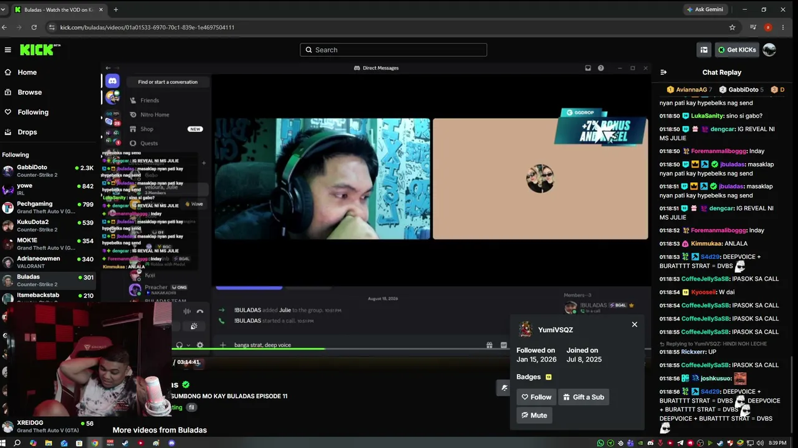
Task: Go back in browser history
Action: pos(4,27)
